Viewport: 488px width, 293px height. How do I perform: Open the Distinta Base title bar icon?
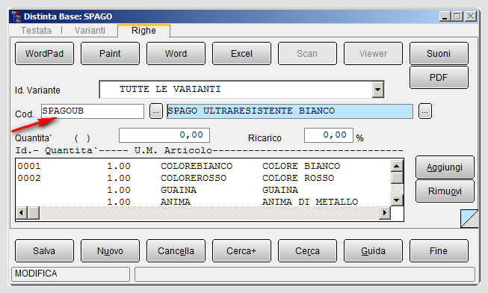16,16
